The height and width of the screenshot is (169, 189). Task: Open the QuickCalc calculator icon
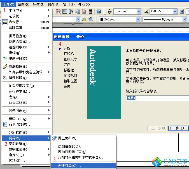pos(90,11)
